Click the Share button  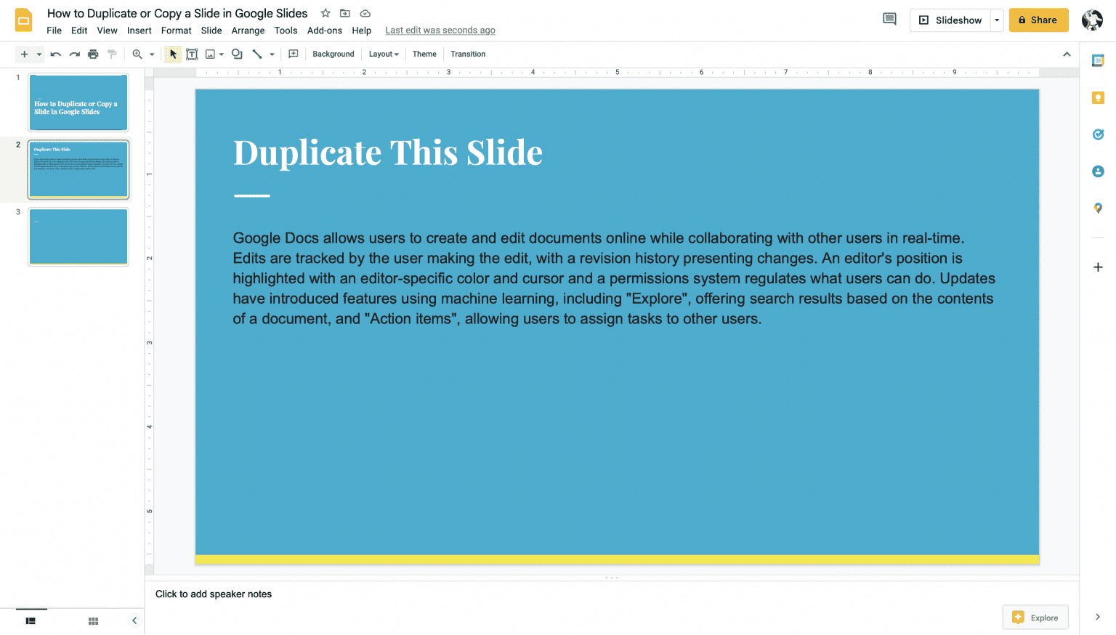(1038, 20)
